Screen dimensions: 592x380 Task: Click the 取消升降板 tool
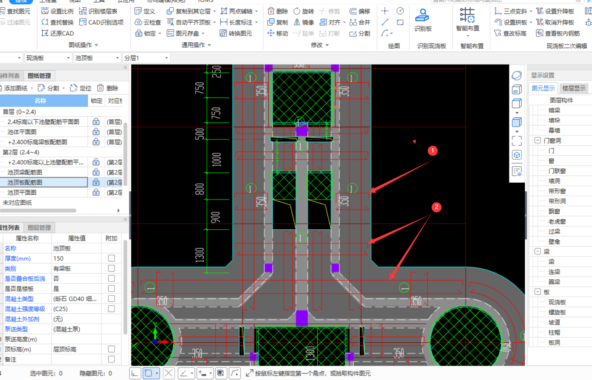click(555, 22)
